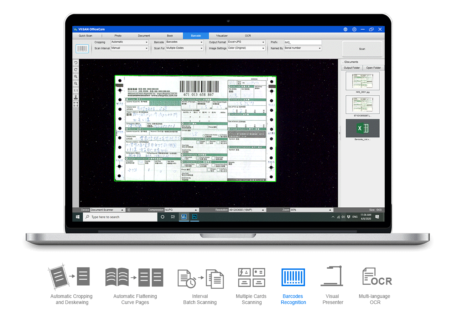Select the 671013658867 scan thumbnail
This screenshot has height=324, width=456.
(x=362, y=104)
